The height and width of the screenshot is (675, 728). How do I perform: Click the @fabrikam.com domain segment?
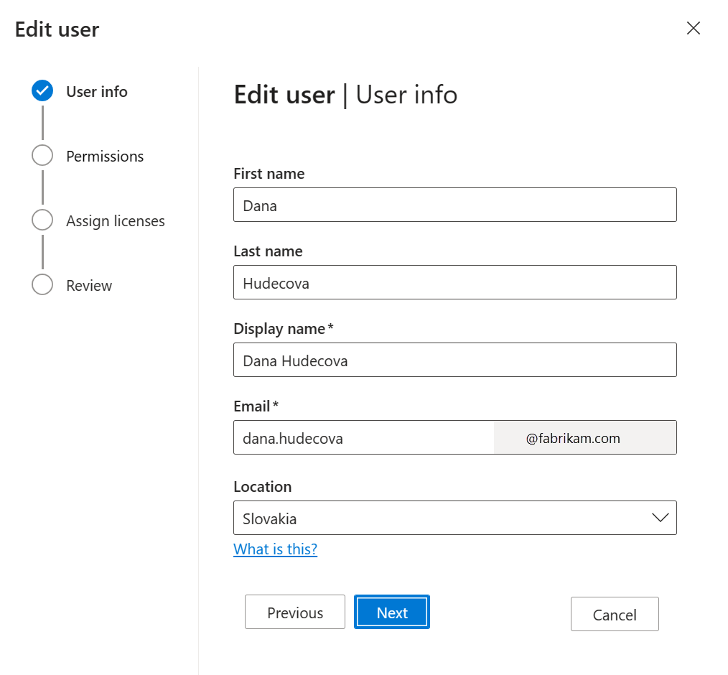point(584,437)
